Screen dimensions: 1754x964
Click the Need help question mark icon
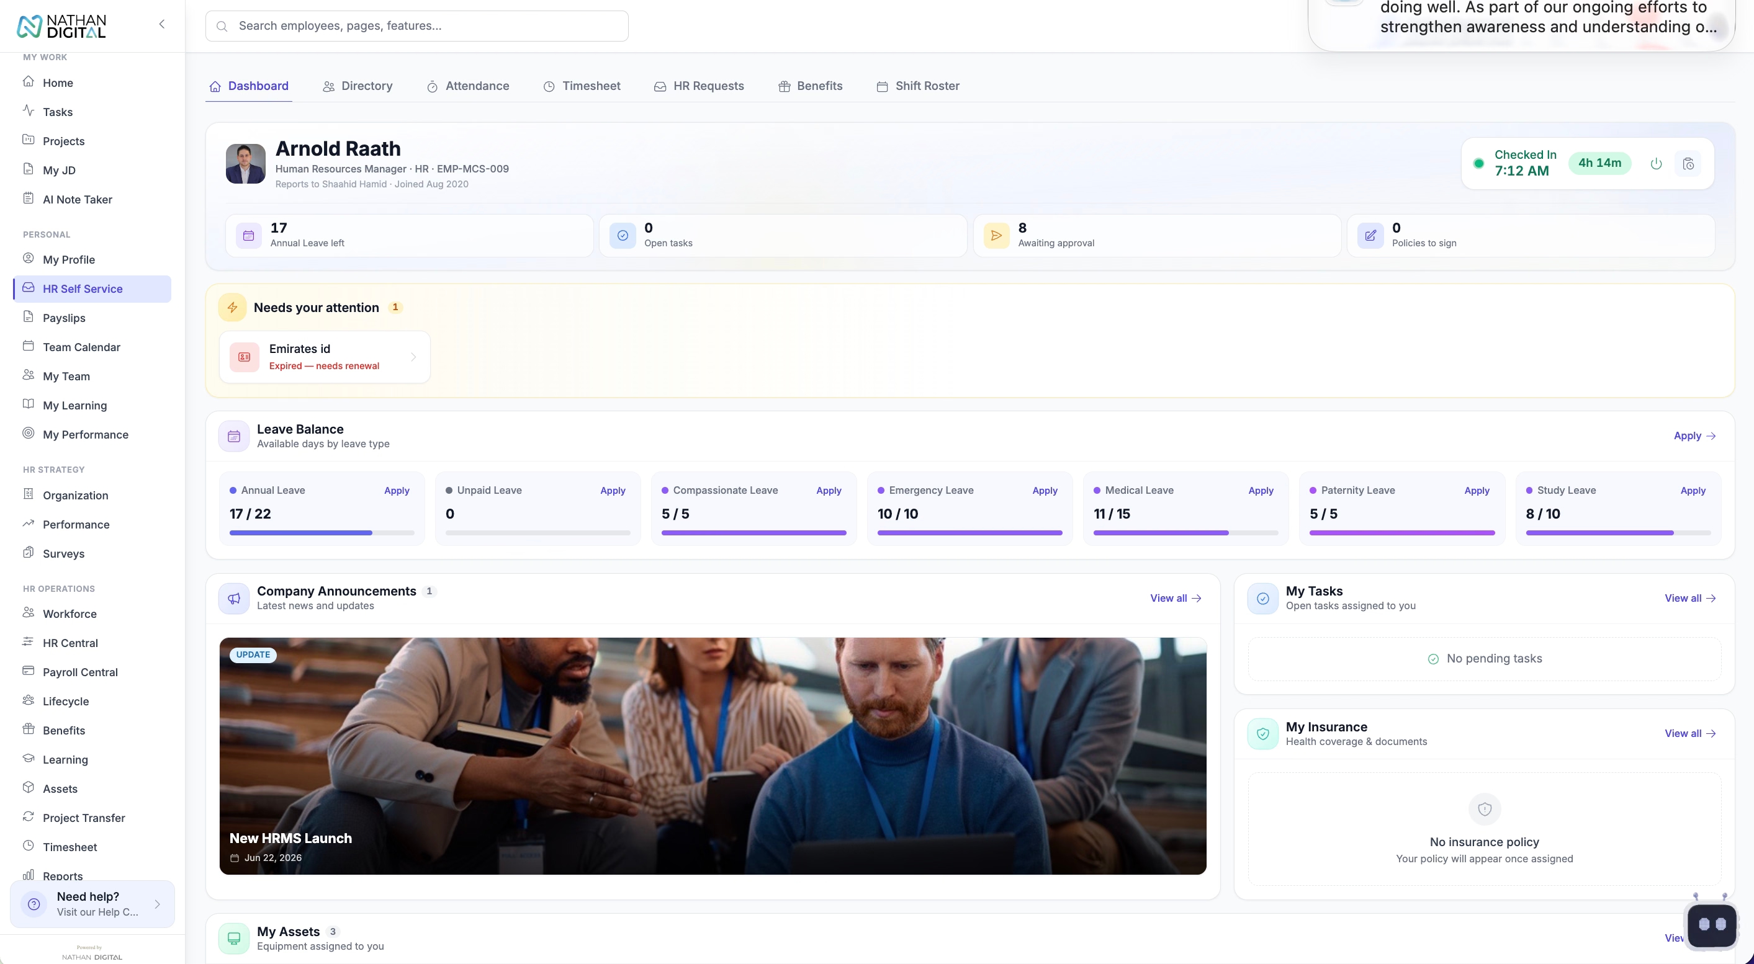pos(34,904)
